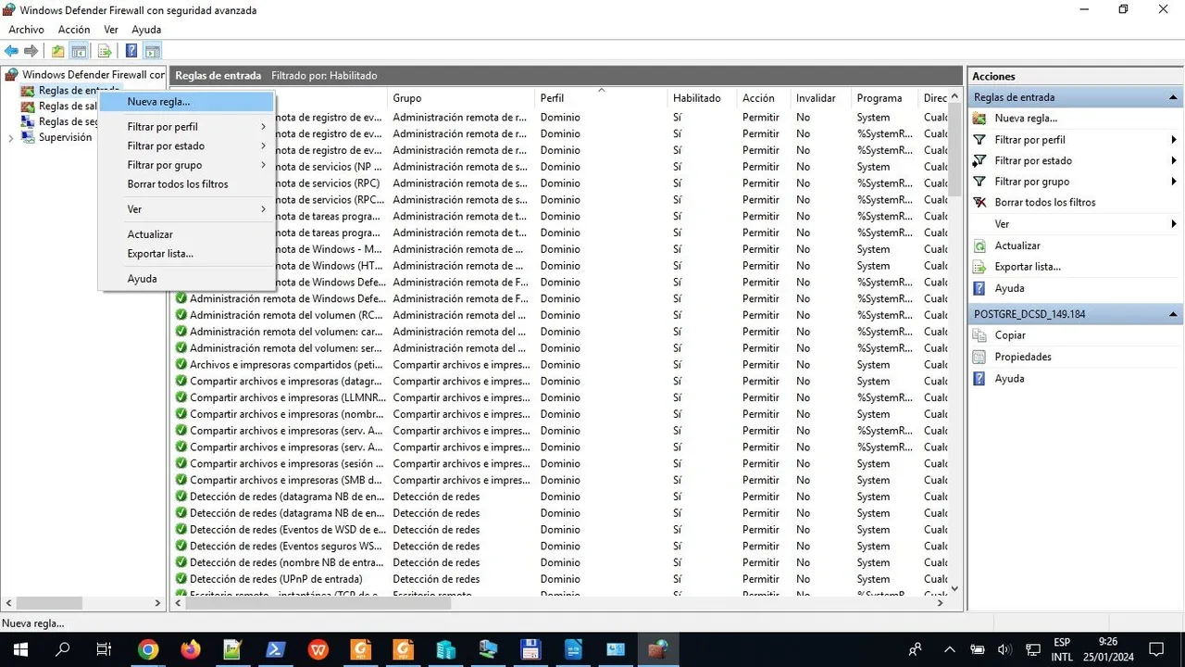Sort by the Programa column header
The width and height of the screenshot is (1185, 667).
pyautogui.click(x=884, y=98)
